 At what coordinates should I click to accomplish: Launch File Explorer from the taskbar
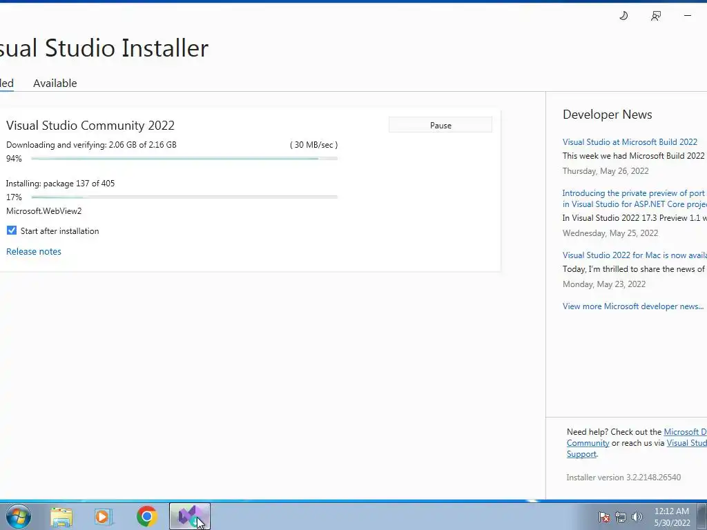[x=61, y=516]
